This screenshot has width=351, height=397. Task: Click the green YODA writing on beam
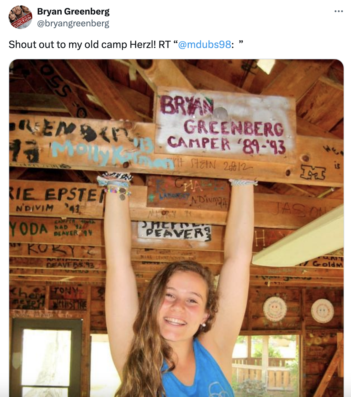click(x=28, y=229)
